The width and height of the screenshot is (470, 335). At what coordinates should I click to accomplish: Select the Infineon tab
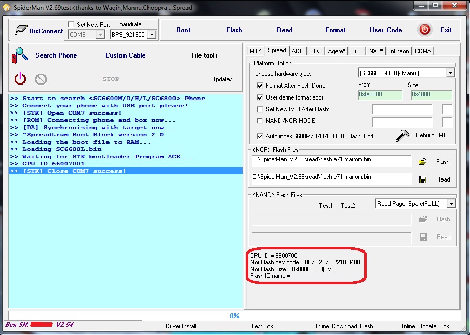tap(399, 51)
